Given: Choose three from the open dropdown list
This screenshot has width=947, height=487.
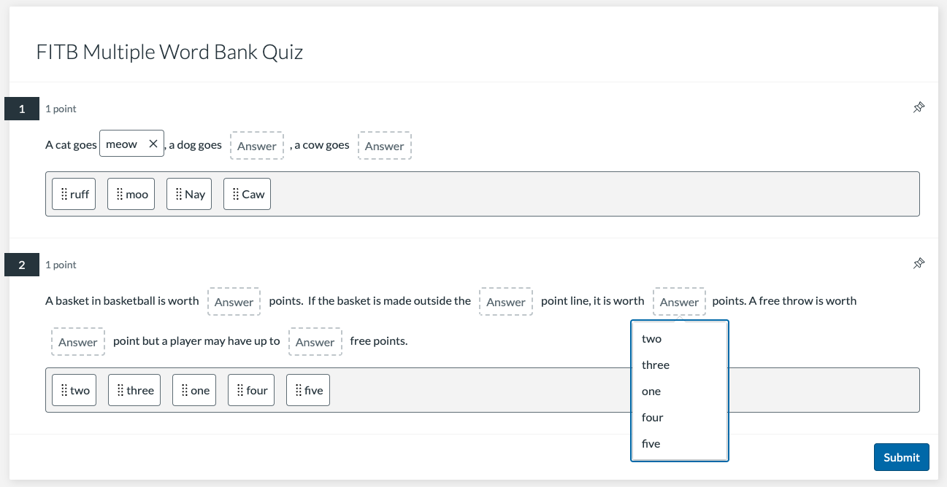Looking at the screenshot, I should [655, 365].
